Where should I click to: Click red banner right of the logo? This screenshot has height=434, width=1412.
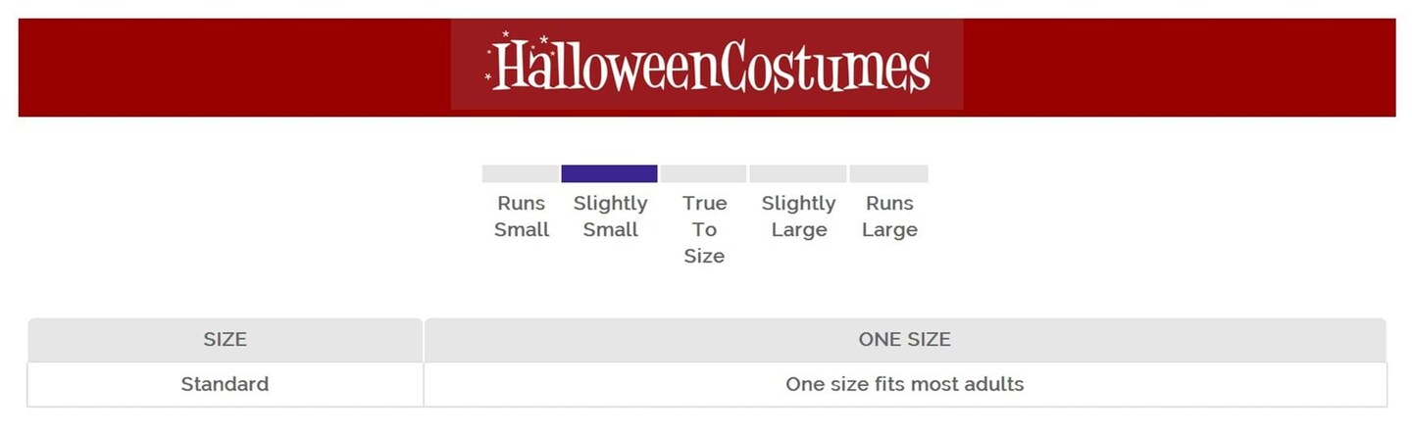tap(1177, 67)
